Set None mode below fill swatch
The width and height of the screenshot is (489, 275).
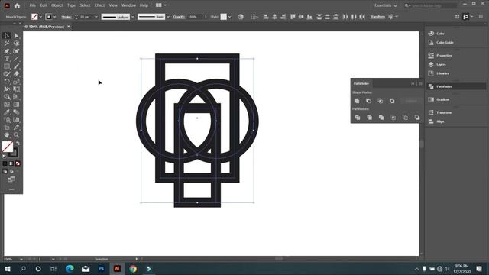18,163
